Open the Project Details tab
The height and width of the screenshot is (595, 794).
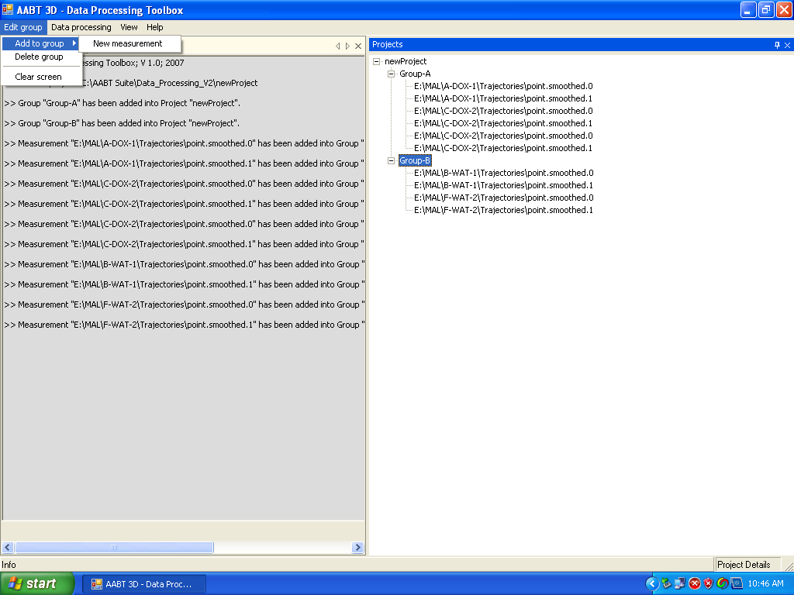click(x=744, y=565)
